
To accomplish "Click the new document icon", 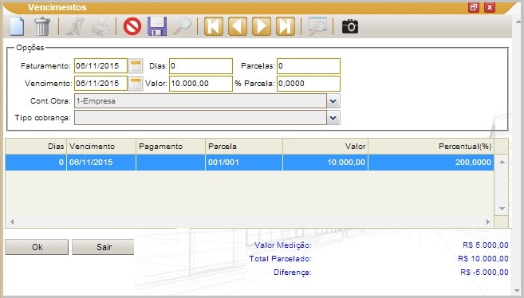I will [x=17, y=26].
